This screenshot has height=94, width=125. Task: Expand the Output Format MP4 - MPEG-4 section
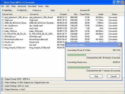pyautogui.click(x=2, y=79)
